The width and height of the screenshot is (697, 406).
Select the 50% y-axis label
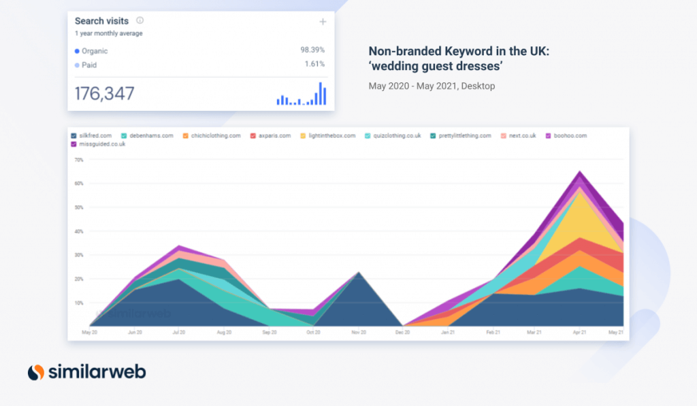pos(79,207)
